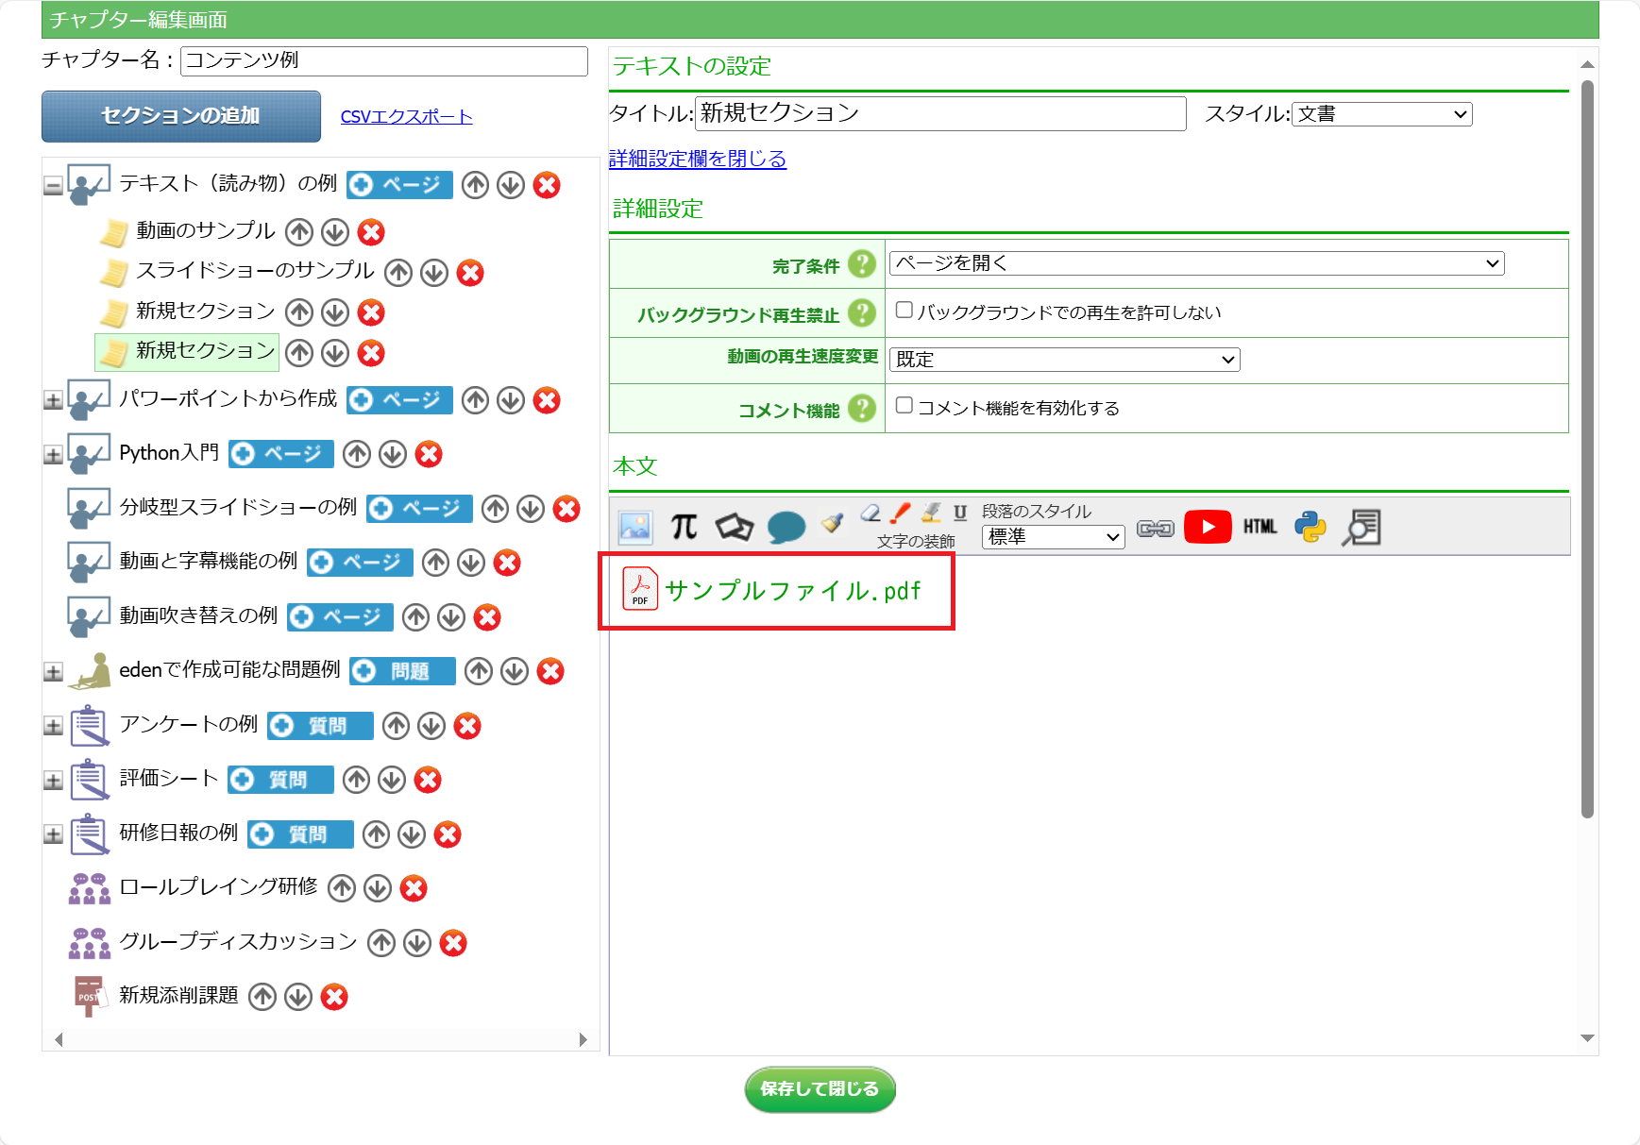Screen dimensions: 1640x1145
Task: Select ロールプレイング研修 in the tree
Action: pos(218,887)
